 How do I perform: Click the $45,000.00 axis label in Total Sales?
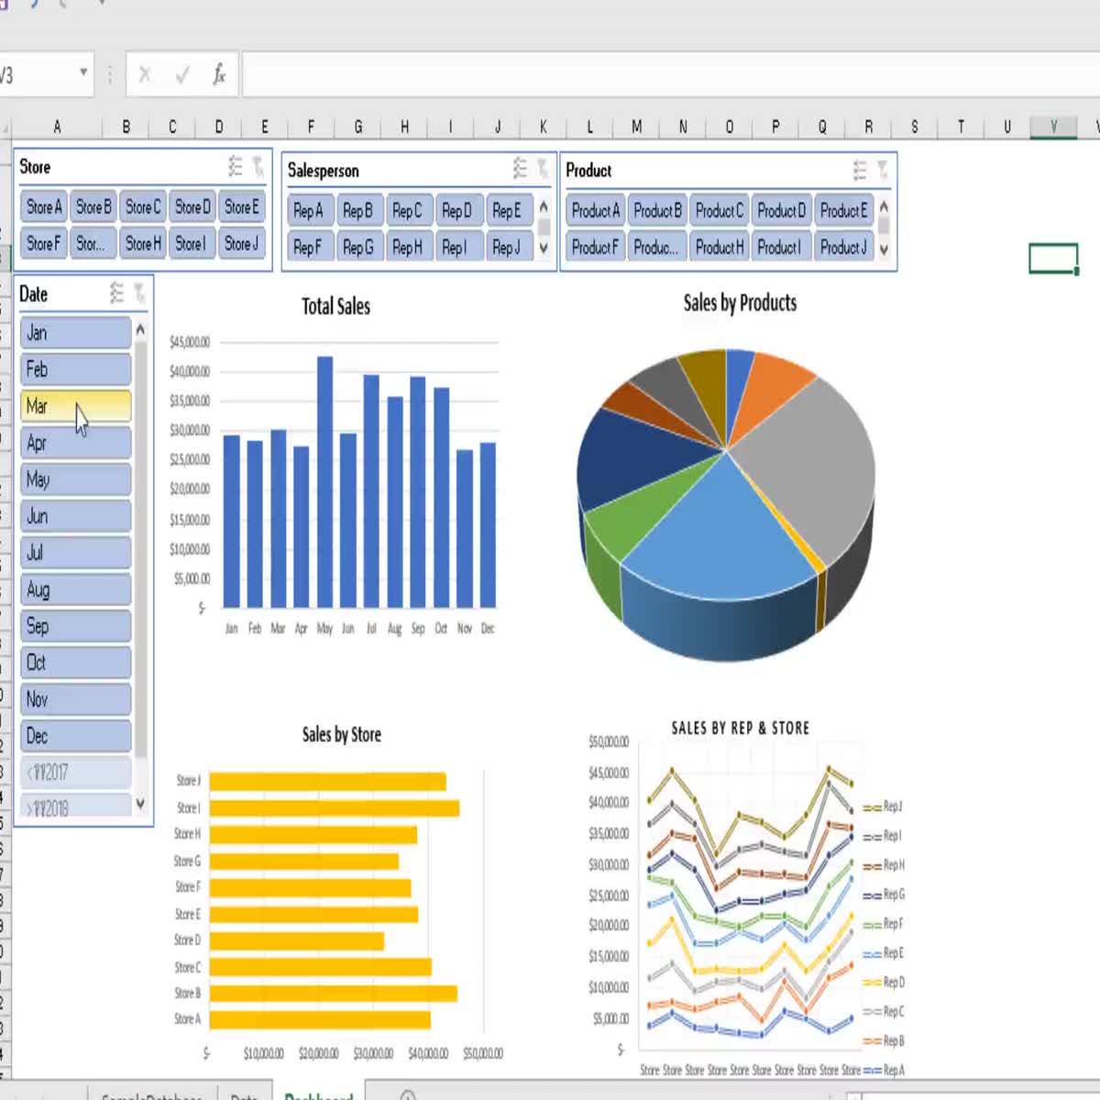[190, 342]
